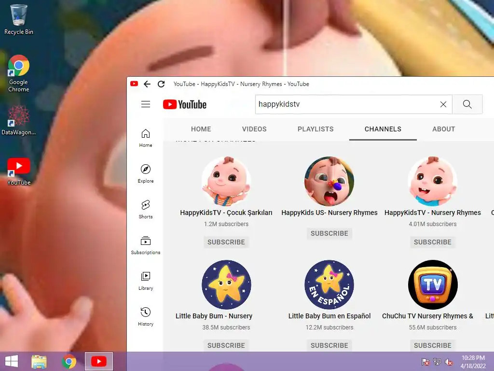Open File Explorer from the taskbar

39,361
